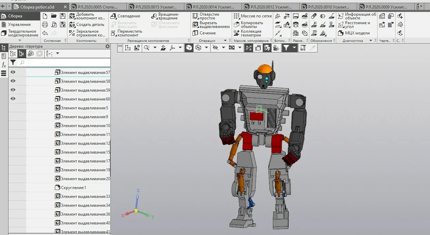The width and height of the screenshot is (430, 235).
Task: Choose Вращение-вращение mate
Action: click(x=165, y=16)
